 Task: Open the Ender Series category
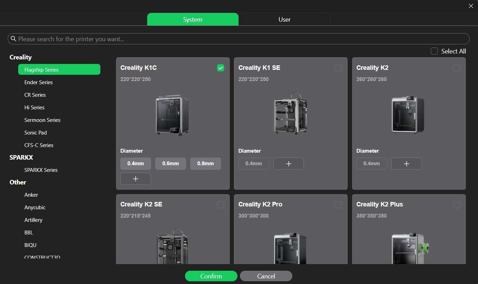pos(38,82)
